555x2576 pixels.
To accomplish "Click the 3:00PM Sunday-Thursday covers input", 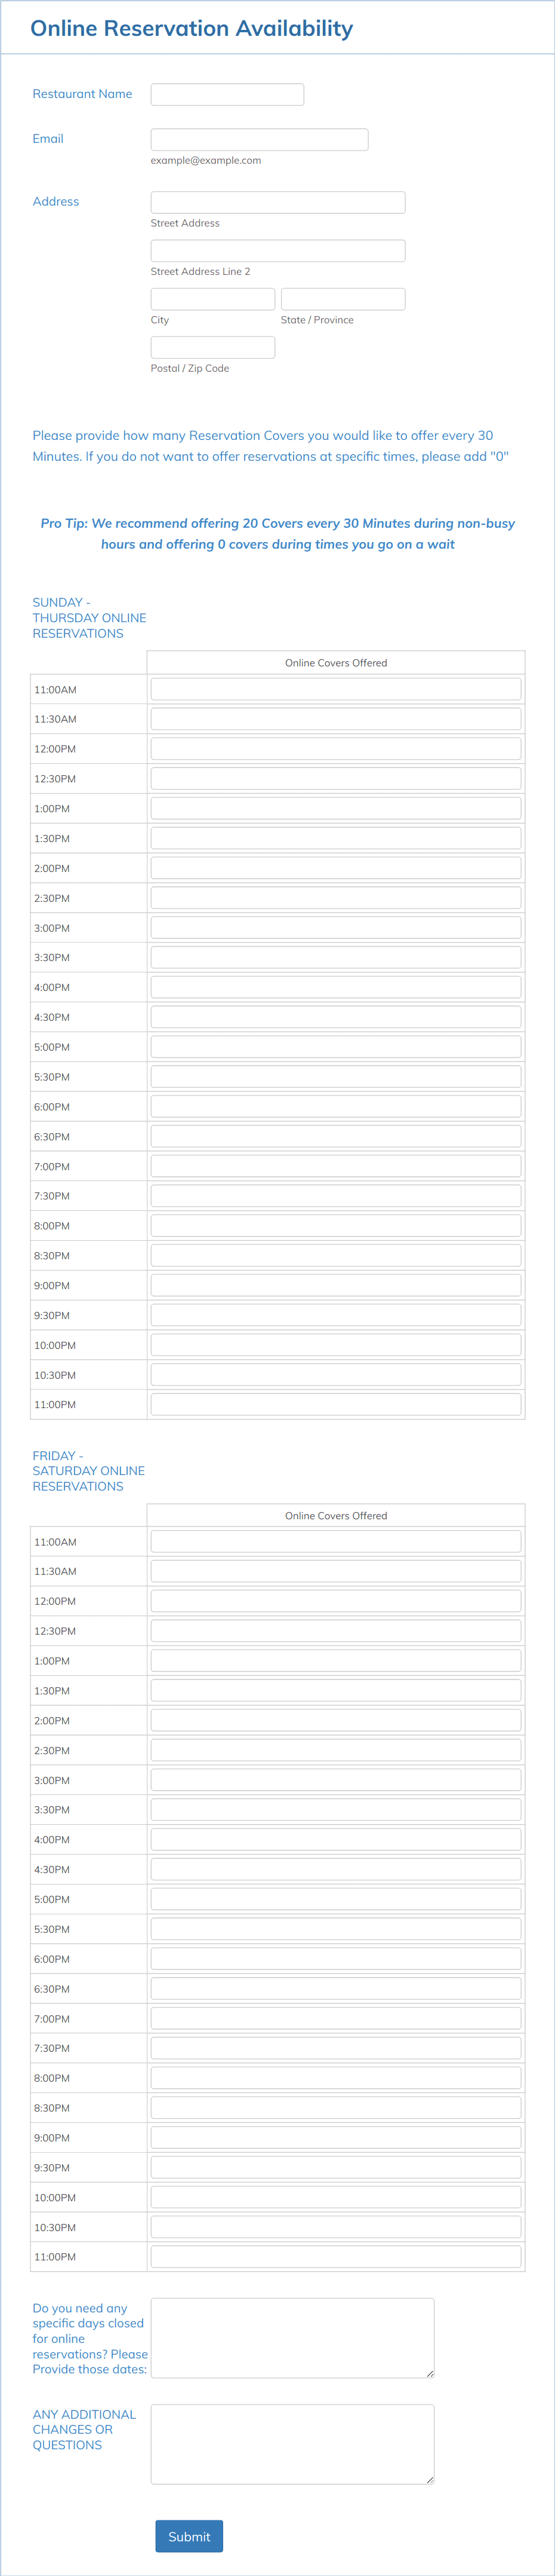I will pyautogui.click(x=335, y=927).
